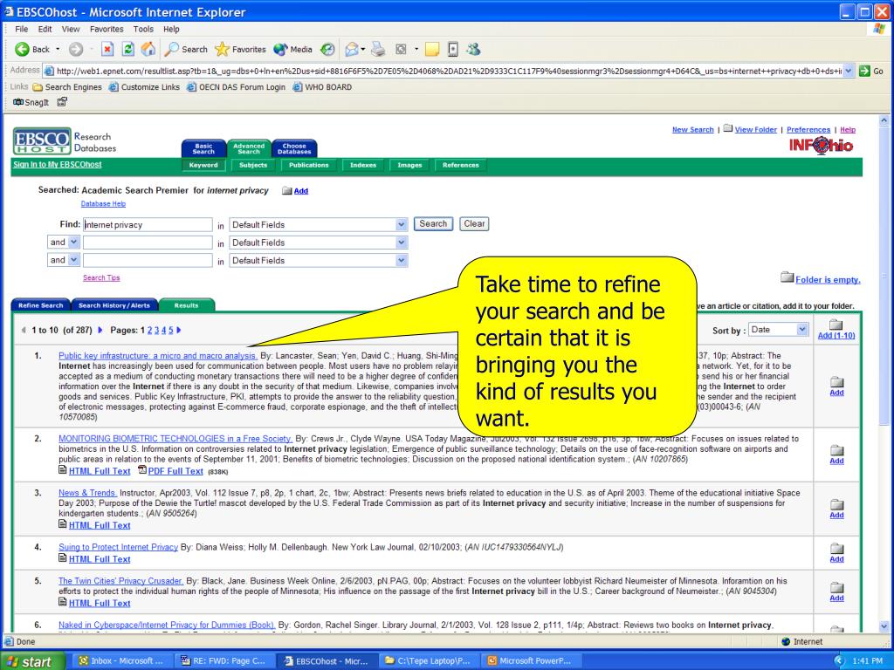
Task: Open the Back button history arrow
Action: click(58, 50)
